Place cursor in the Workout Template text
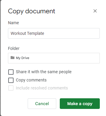 pos(27,33)
